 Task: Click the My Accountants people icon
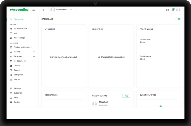coord(11,29)
